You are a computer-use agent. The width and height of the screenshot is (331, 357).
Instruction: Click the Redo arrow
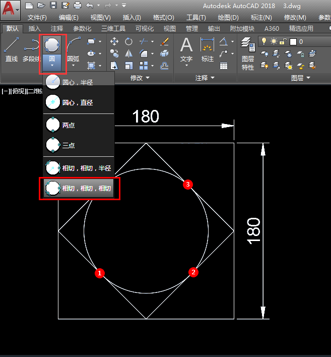coord(108,6)
